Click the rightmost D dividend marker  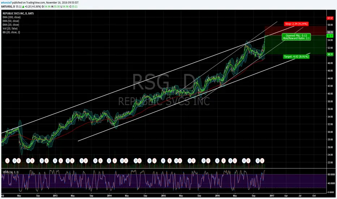pos(258,161)
